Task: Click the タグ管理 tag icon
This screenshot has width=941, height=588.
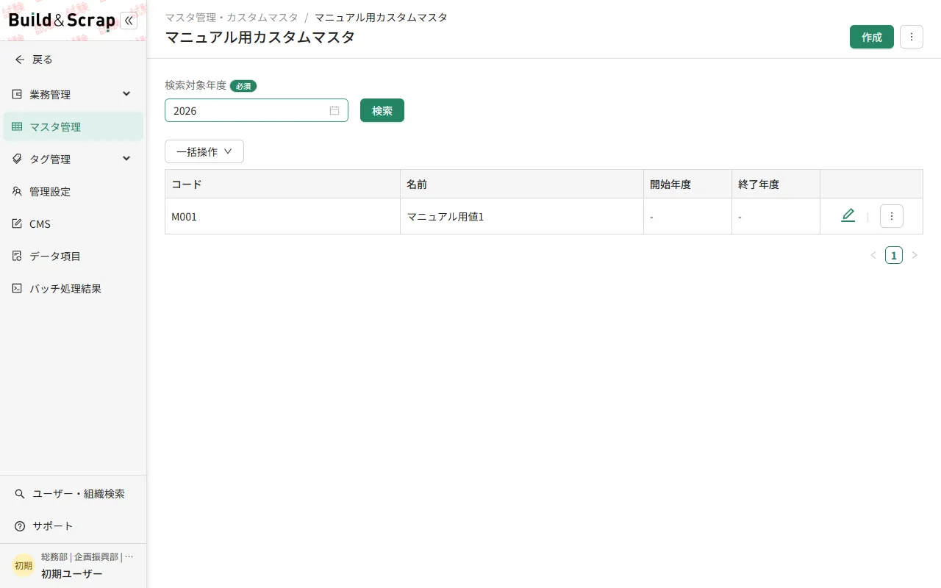Action: 17,159
